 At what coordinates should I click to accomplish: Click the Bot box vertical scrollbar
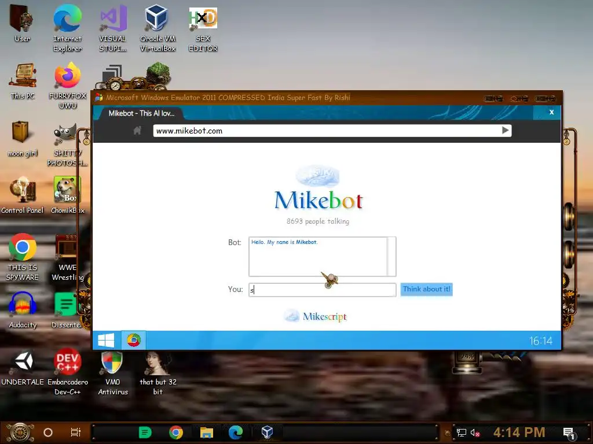[391, 257]
